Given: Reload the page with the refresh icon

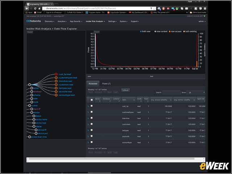Looking at the screenshot, I should point(35,8).
